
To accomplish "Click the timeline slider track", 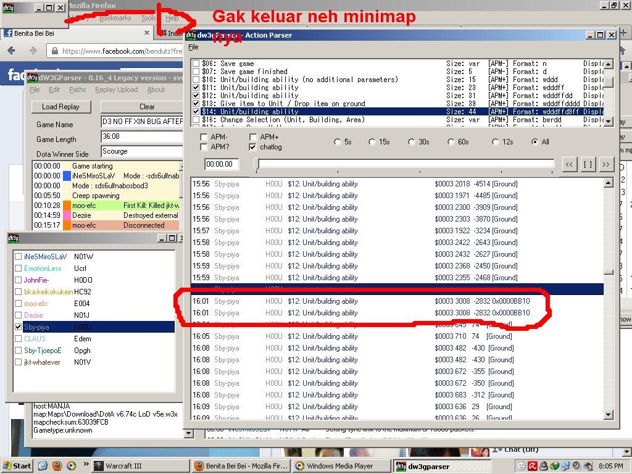I will (405, 163).
